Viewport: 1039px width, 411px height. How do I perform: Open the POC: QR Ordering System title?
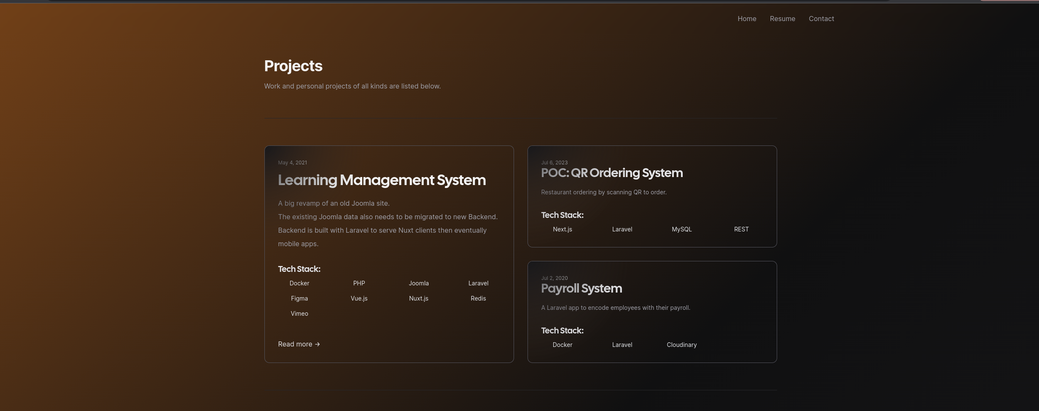(x=612, y=173)
